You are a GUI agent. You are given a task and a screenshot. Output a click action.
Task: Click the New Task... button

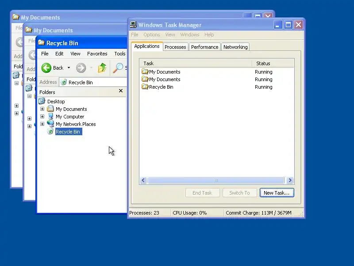(x=277, y=193)
